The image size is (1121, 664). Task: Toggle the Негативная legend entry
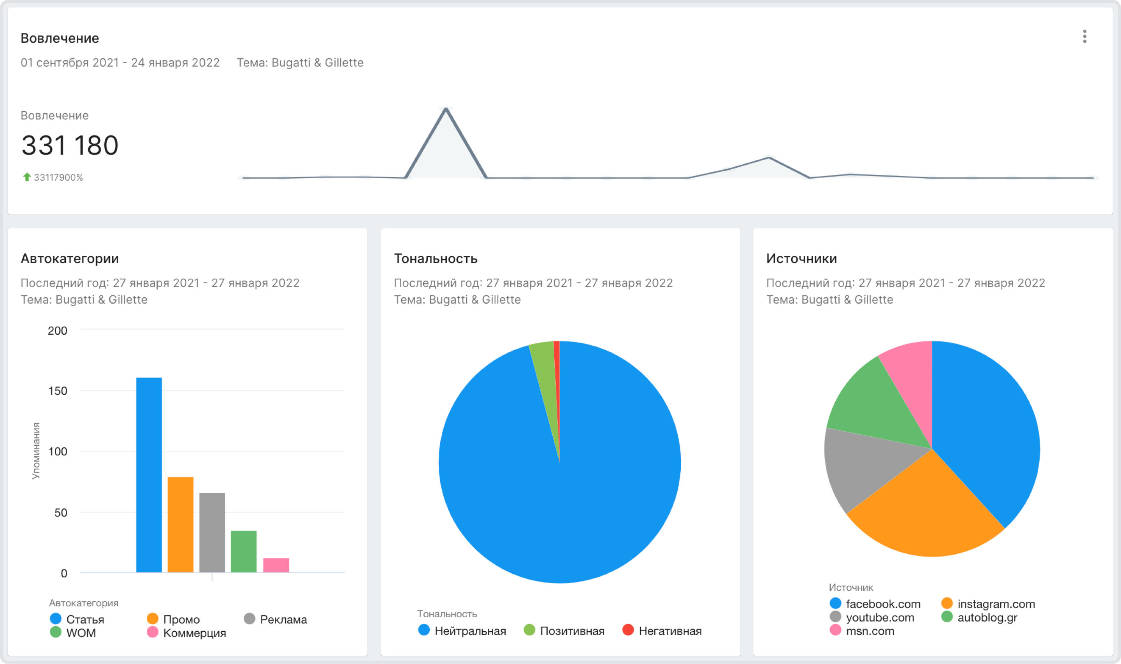pos(662,631)
